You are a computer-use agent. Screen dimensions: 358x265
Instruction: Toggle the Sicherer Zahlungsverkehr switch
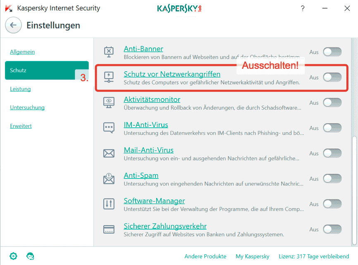point(332,229)
